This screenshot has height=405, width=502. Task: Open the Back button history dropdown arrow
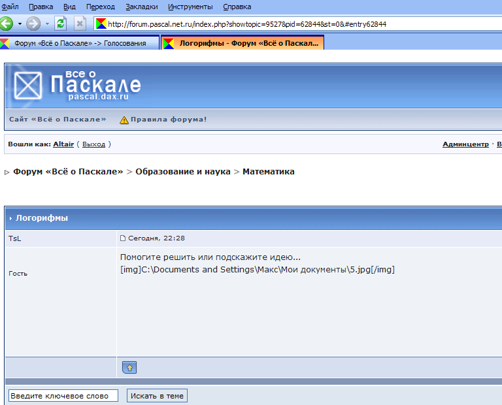click(20, 24)
